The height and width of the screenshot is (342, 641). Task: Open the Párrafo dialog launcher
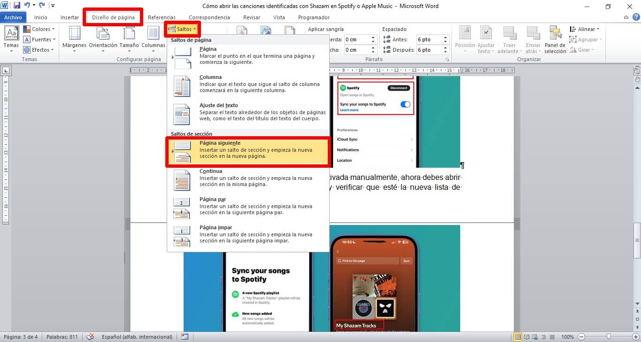(447, 60)
